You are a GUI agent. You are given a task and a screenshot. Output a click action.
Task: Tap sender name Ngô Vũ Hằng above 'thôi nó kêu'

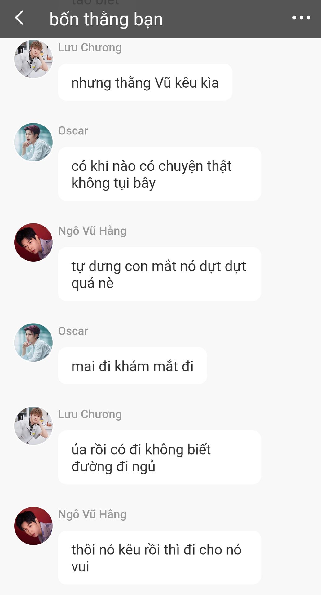click(x=92, y=515)
